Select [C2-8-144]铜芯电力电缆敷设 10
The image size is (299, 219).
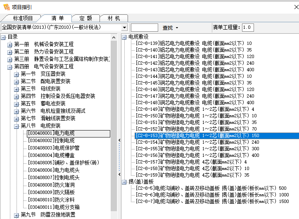point(194,77)
